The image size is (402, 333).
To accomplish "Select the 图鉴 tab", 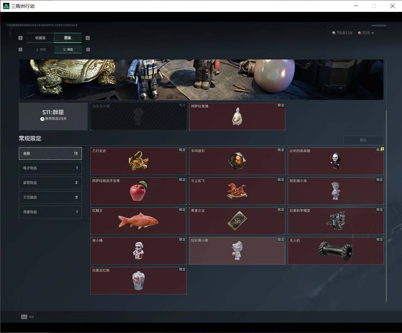I will [x=67, y=38].
